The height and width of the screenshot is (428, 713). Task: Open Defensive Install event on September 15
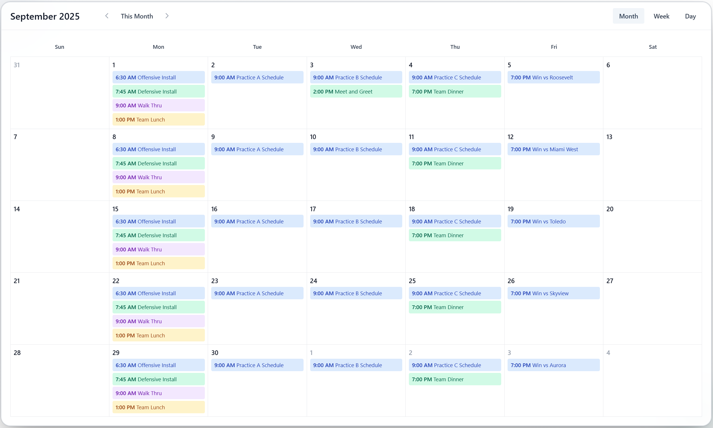pos(159,235)
